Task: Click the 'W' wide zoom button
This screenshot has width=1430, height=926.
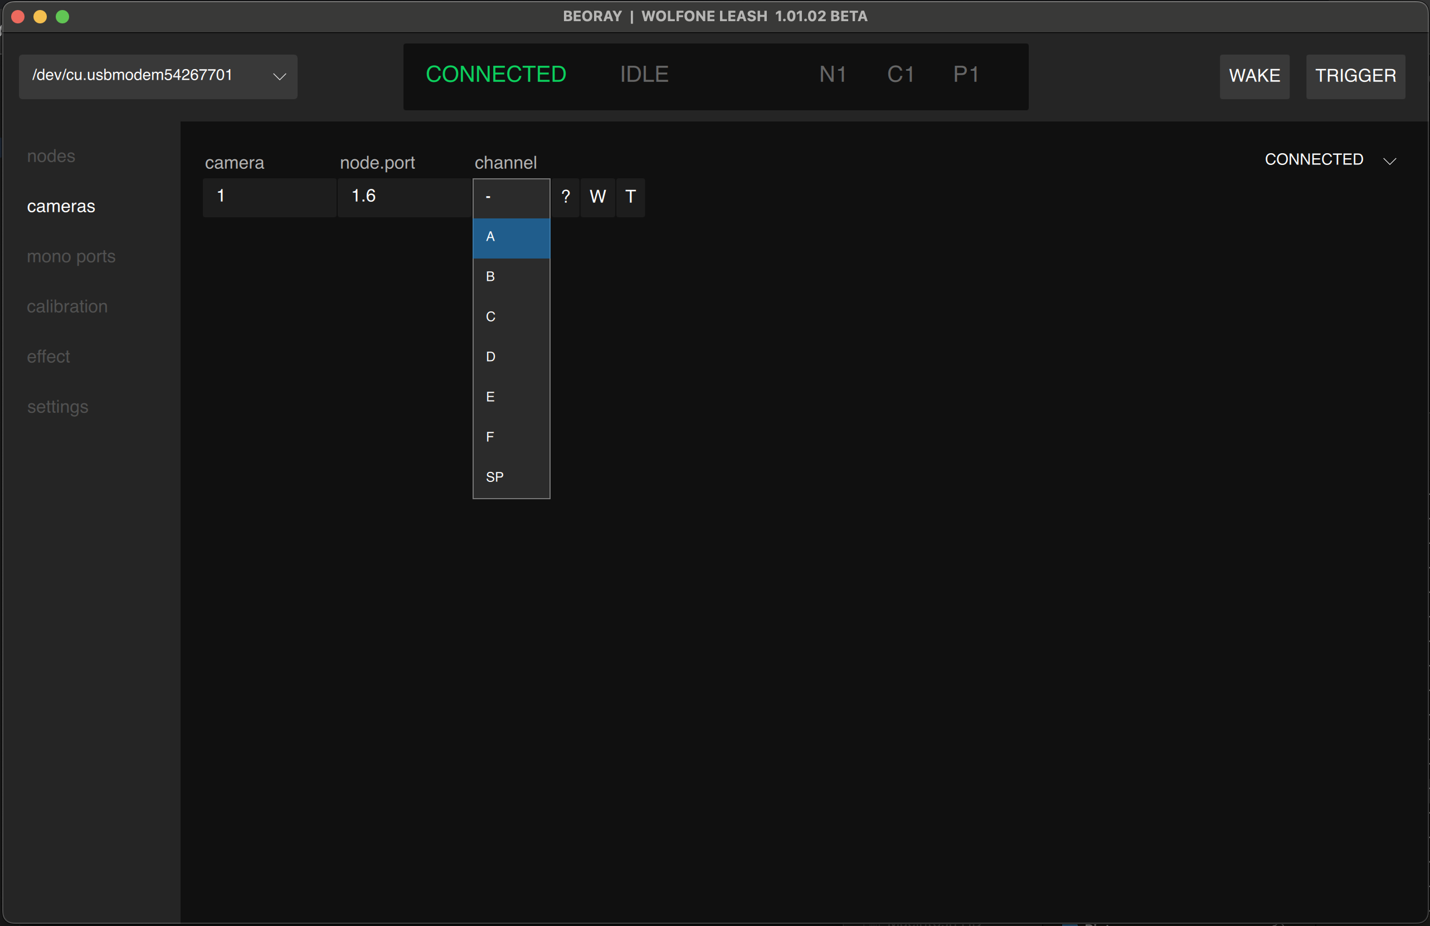Action: coord(597,197)
